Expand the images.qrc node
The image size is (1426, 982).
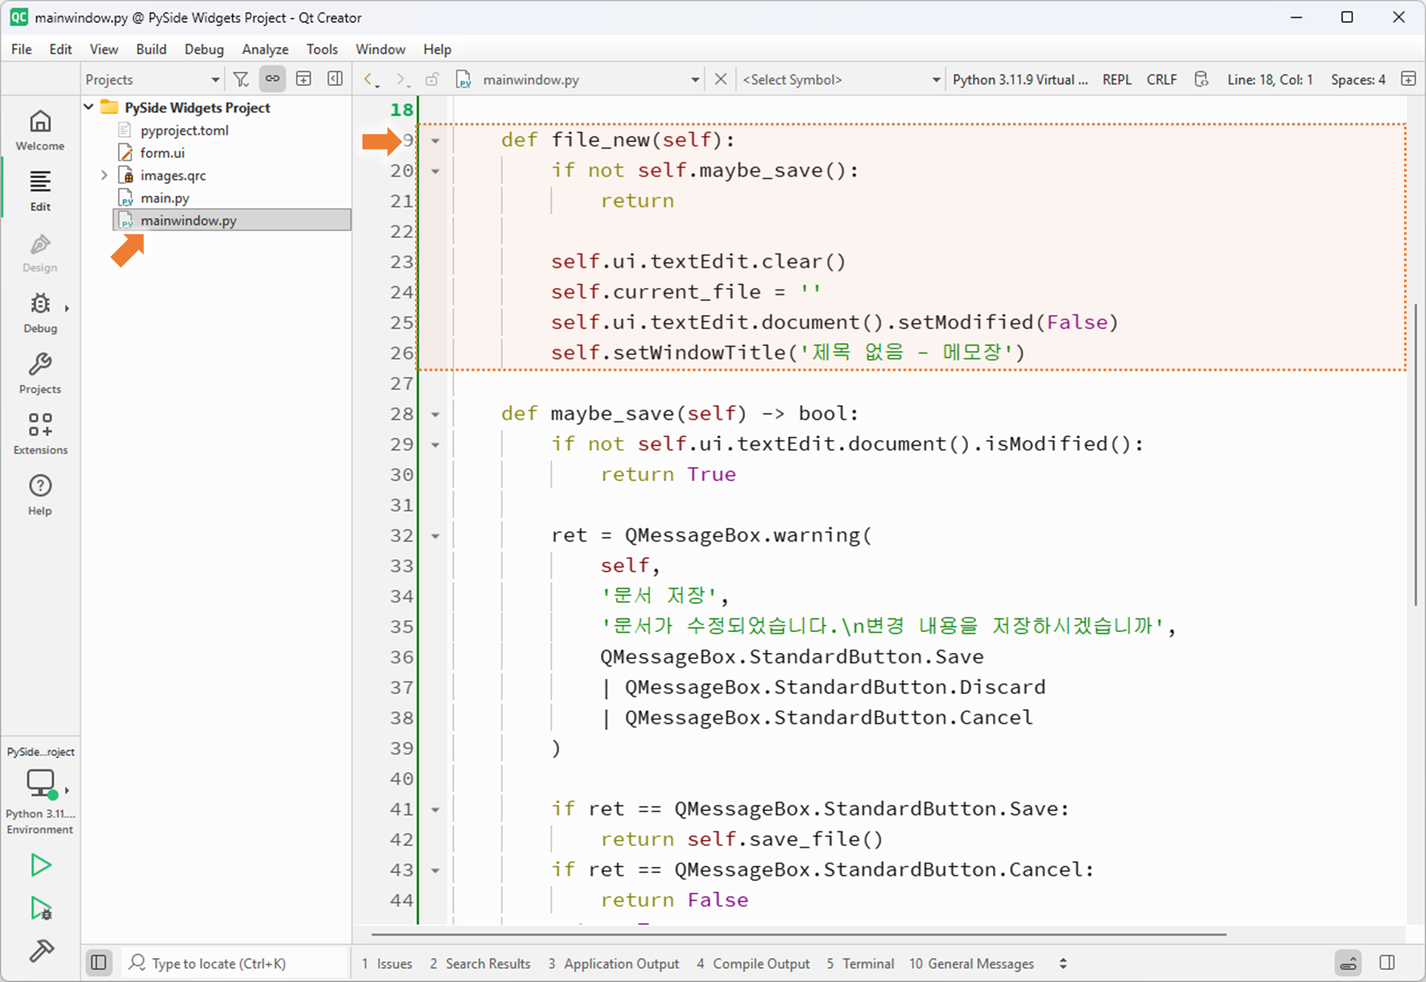pos(104,176)
